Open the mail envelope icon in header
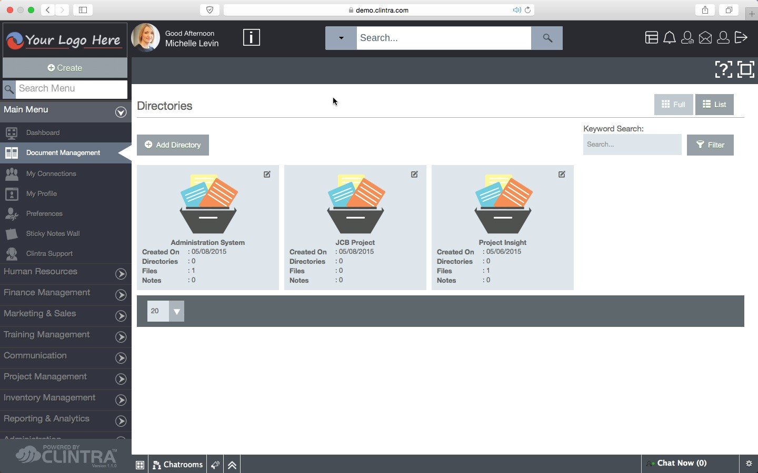The width and height of the screenshot is (758, 473). [705, 37]
